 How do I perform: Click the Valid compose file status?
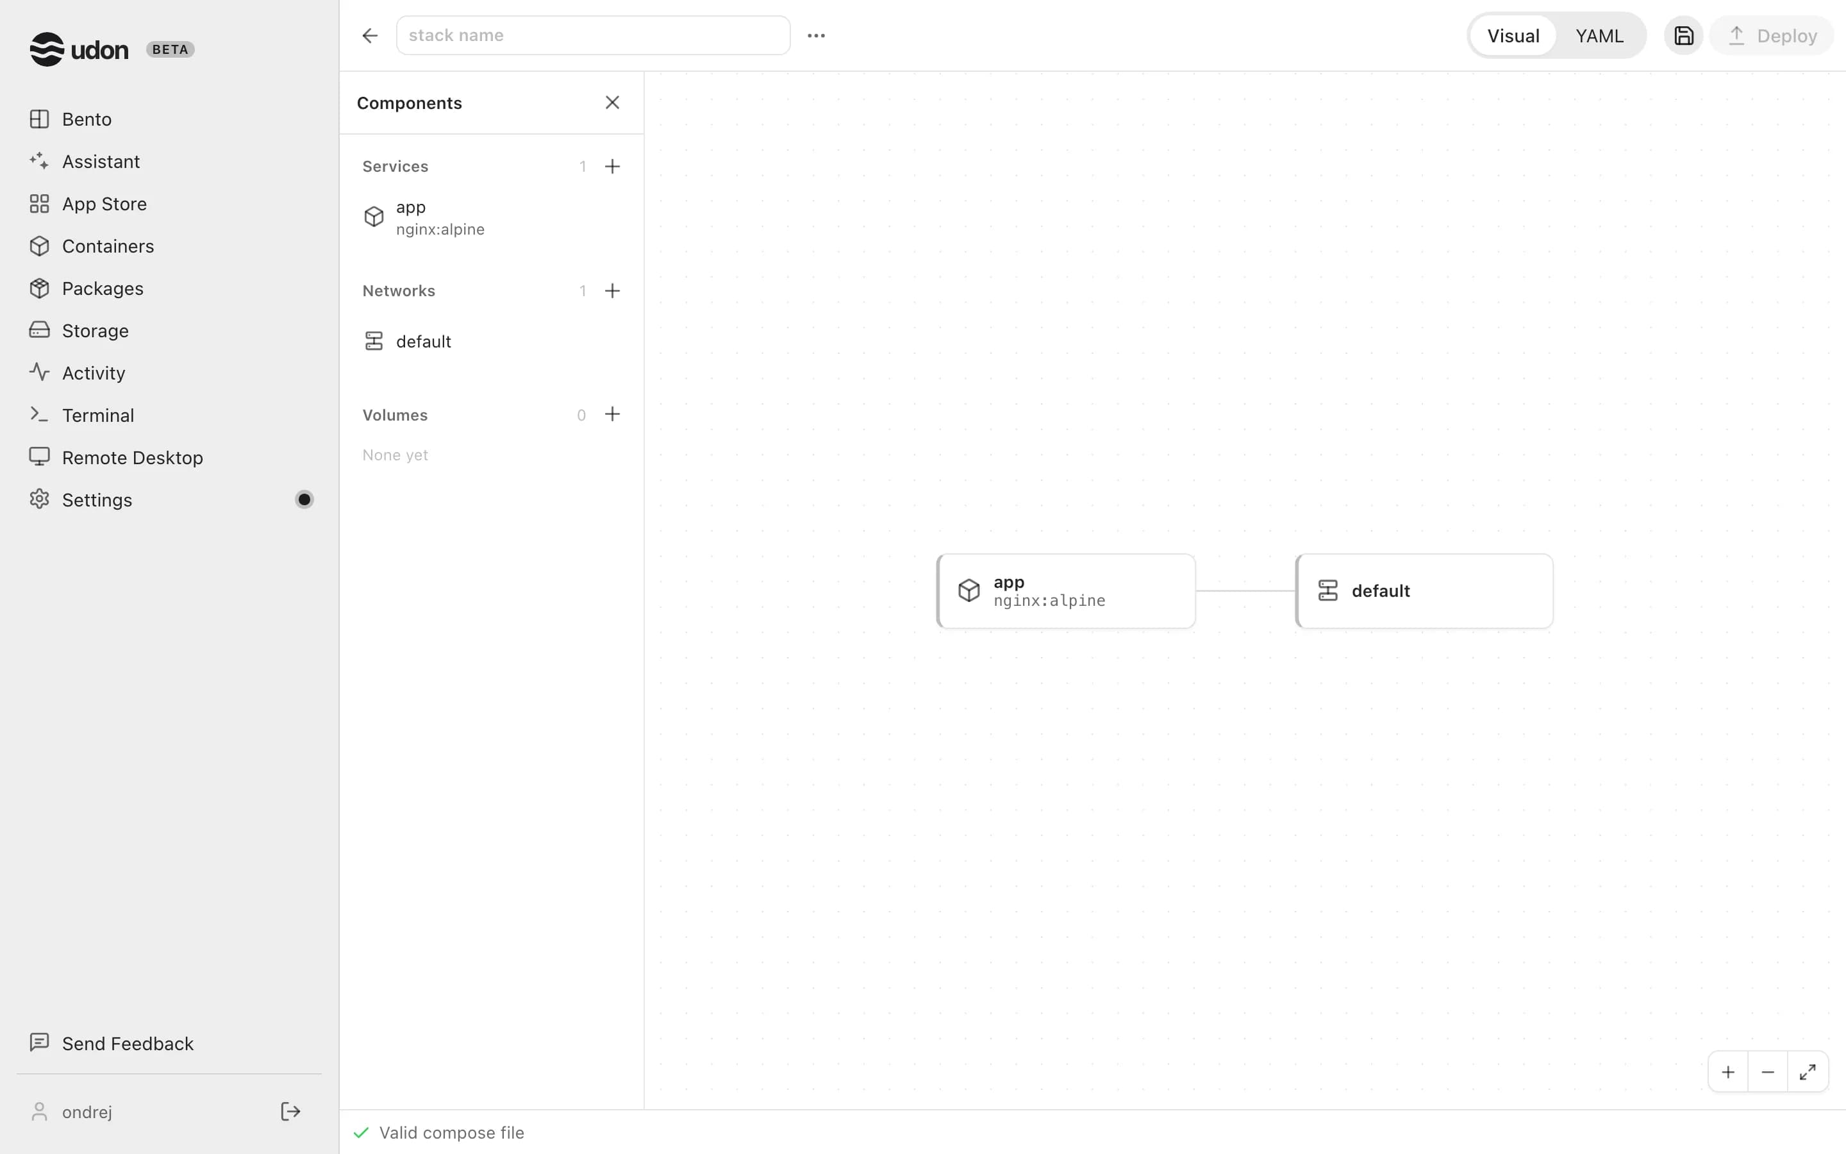[438, 1133]
